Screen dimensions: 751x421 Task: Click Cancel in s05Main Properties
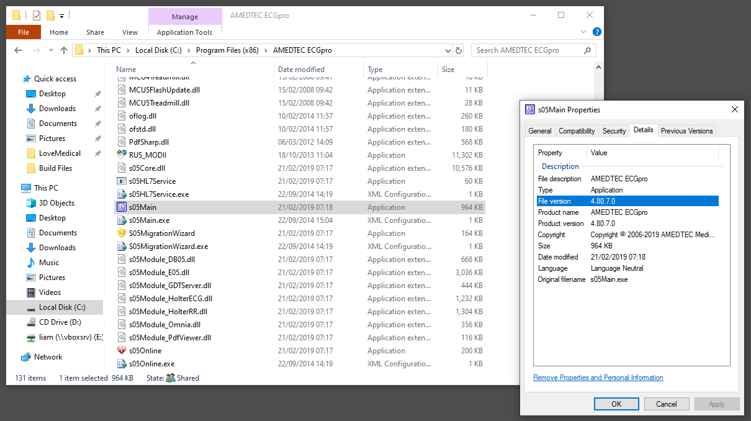[667, 404]
